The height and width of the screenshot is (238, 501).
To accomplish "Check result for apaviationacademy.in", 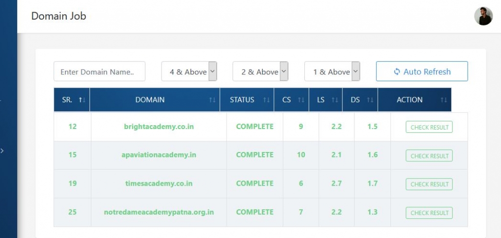I will coord(429,156).
